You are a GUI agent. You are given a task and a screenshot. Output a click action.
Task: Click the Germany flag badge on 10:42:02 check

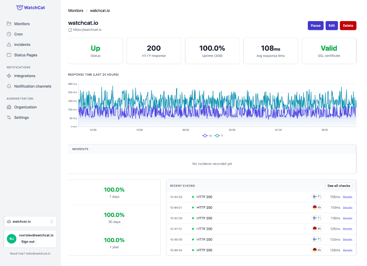click(317, 228)
